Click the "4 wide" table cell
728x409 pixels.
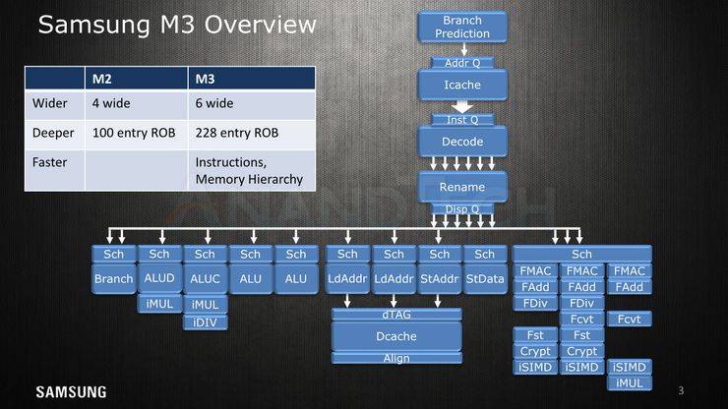click(x=137, y=105)
